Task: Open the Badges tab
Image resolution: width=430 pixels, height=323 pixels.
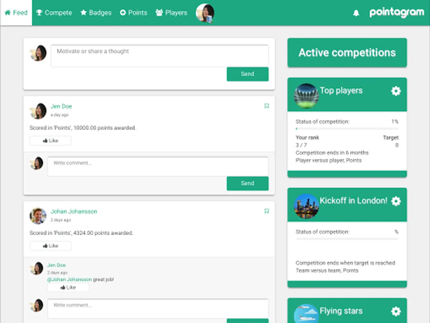Action: click(x=96, y=13)
